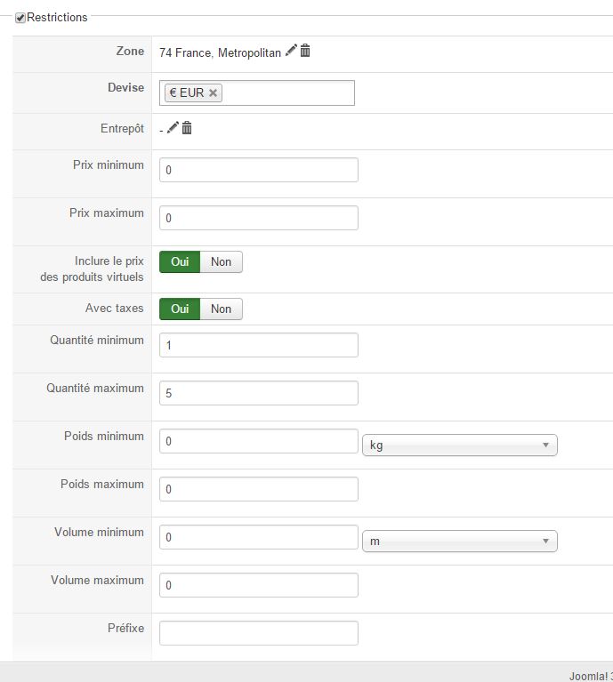This screenshot has height=682, width=613.
Task: Delete the Zone with trash icon
Action: click(x=305, y=52)
